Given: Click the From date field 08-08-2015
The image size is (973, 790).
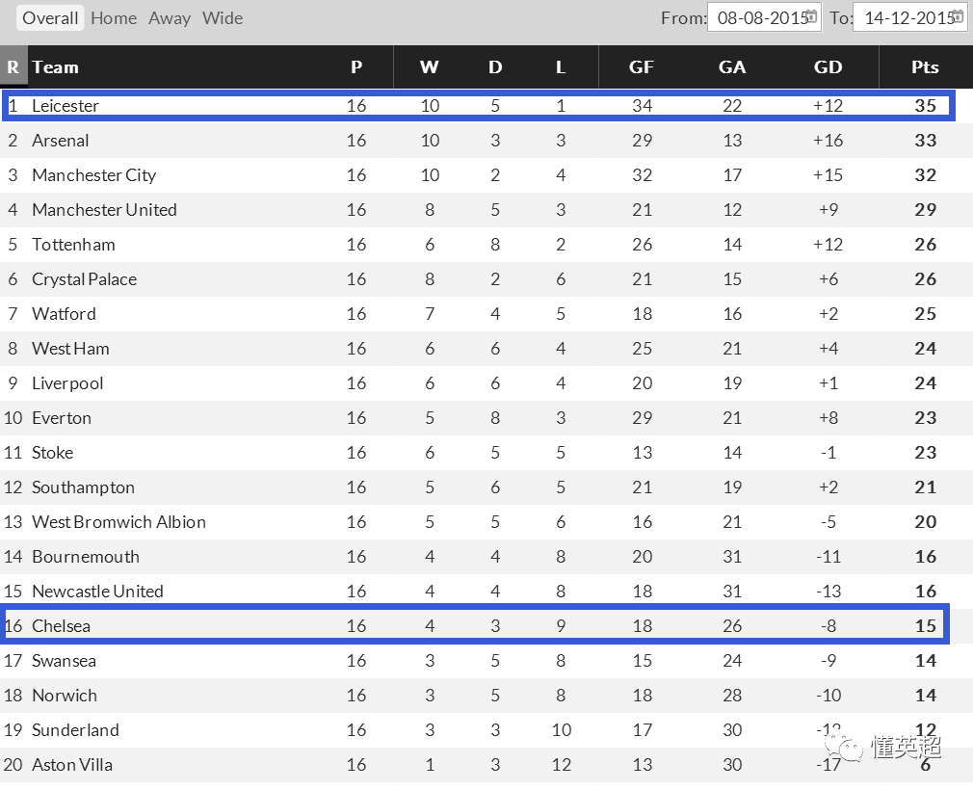Looking at the screenshot, I should (764, 17).
